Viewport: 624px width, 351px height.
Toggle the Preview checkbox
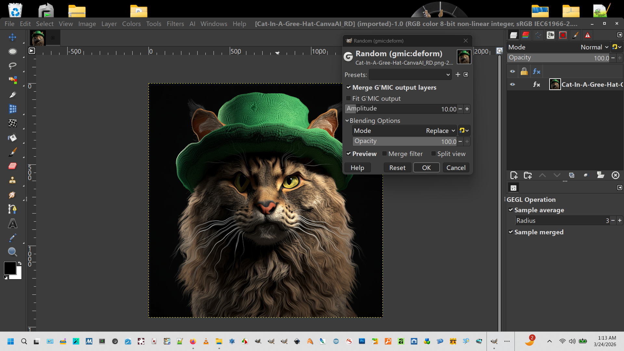tap(348, 153)
